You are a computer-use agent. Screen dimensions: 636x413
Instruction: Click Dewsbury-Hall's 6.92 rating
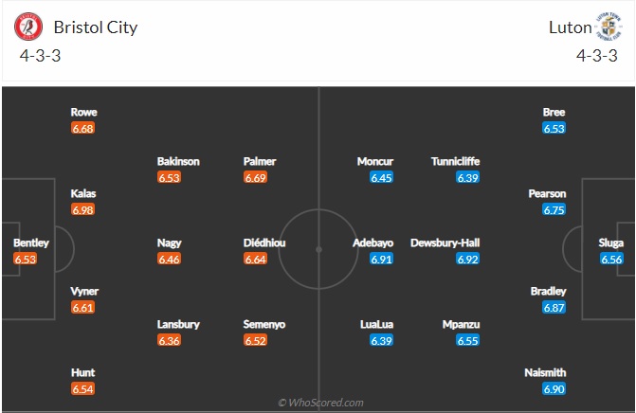pyautogui.click(x=467, y=259)
